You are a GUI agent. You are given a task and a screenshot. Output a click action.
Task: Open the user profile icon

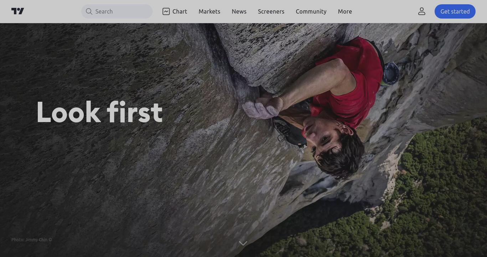[422, 11]
